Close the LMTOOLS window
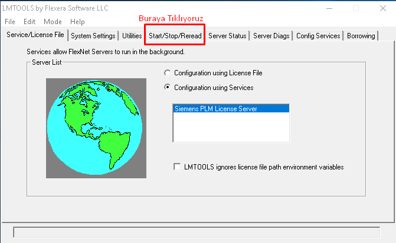396x243 pixels. tap(383, 8)
